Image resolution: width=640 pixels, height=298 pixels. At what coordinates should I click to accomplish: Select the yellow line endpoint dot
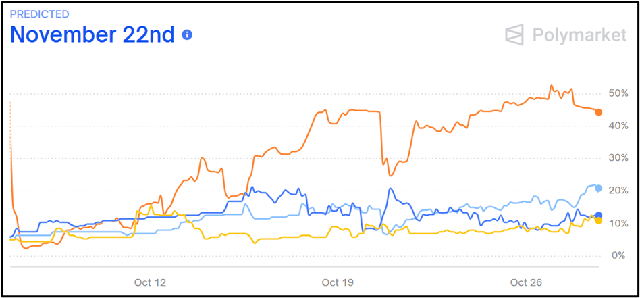click(x=599, y=221)
